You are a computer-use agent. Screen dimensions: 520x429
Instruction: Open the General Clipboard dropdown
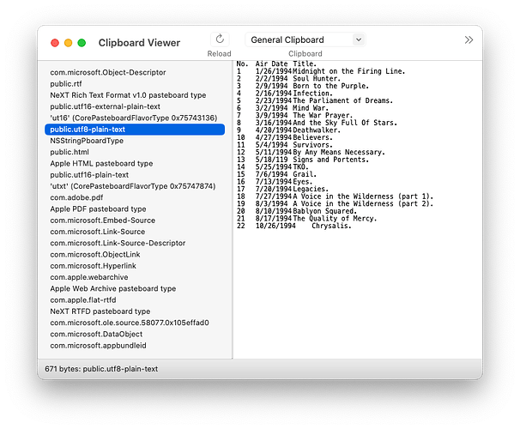pyautogui.click(x=305, y=39)
